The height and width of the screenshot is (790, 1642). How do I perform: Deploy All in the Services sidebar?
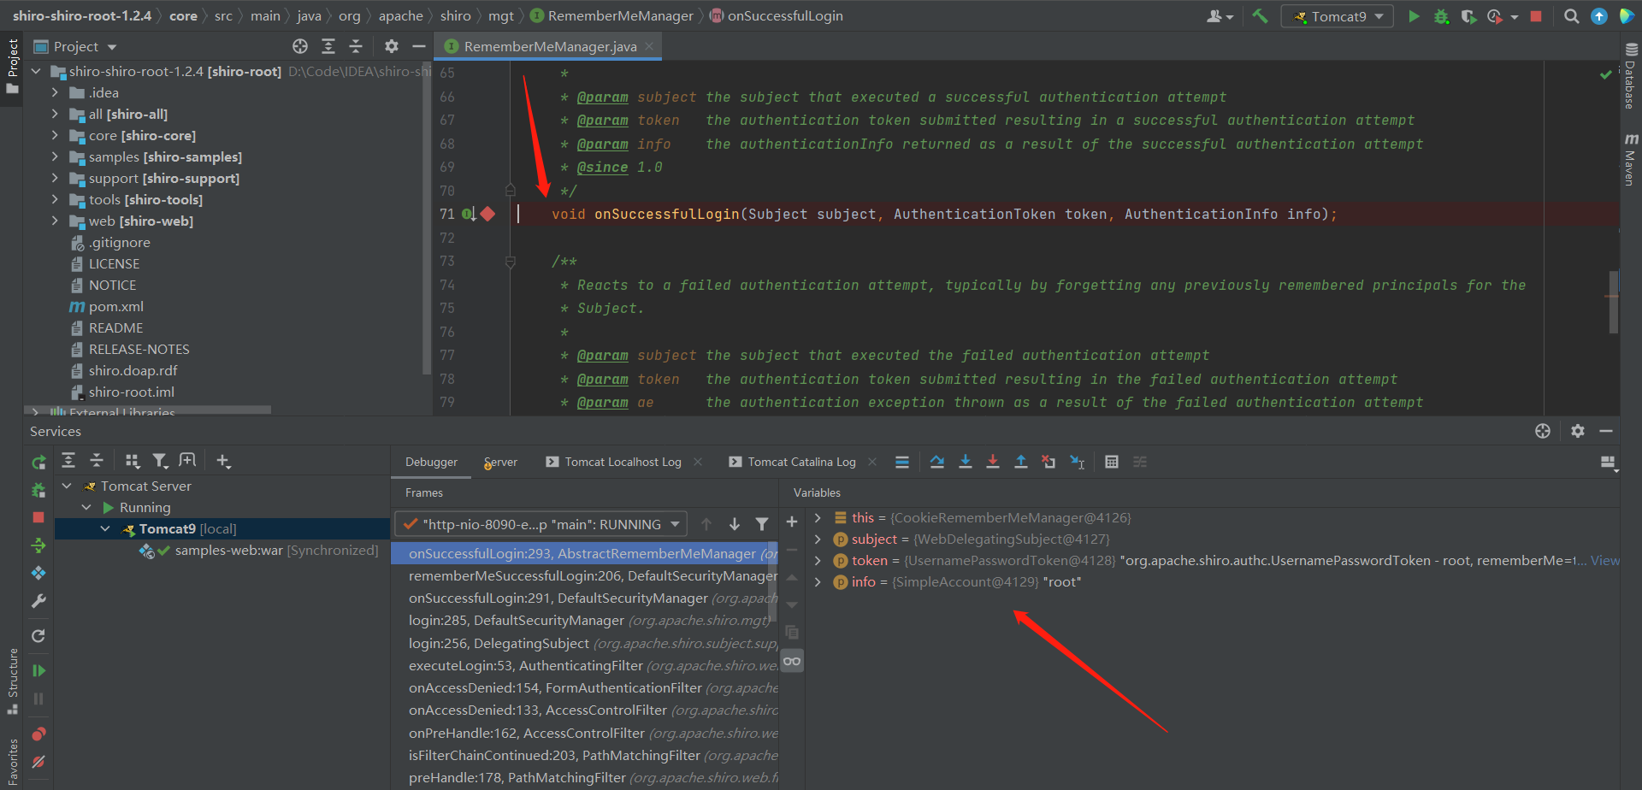[x=38, y=545]
